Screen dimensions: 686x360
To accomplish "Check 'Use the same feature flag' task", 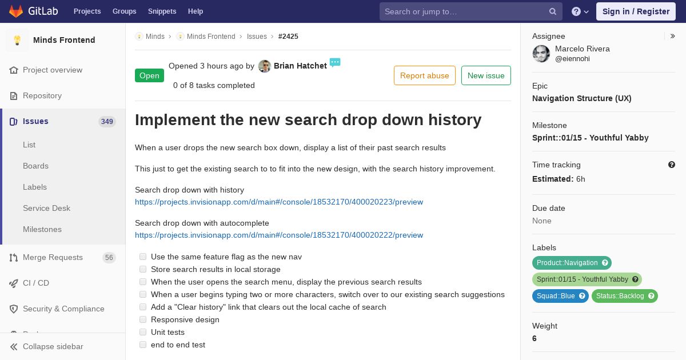I will coord(143,257).
